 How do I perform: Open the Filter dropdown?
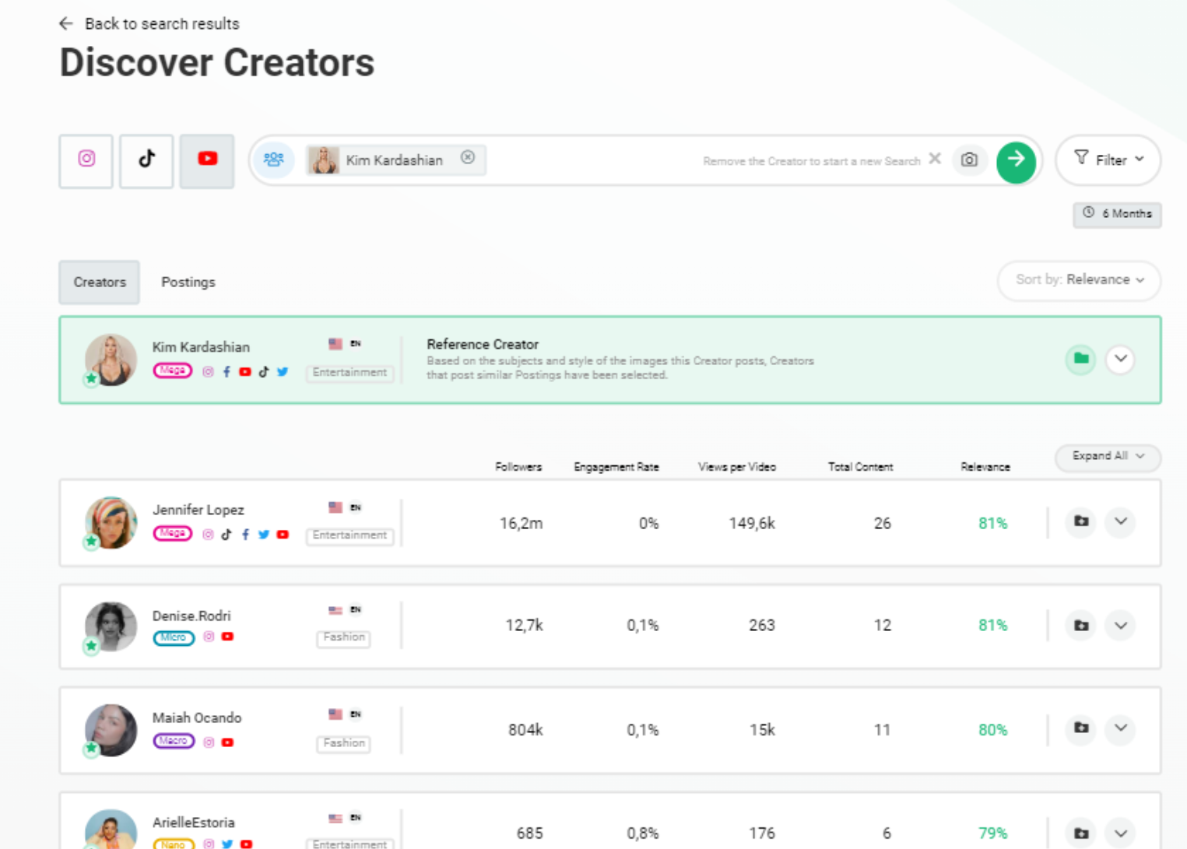coord(1108,160)
